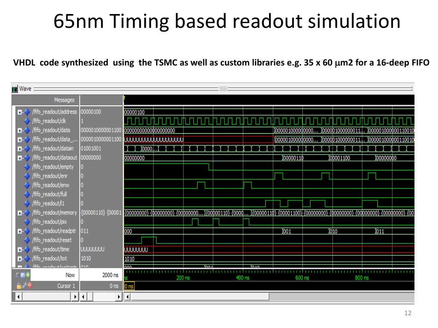Click the diamond icon for fifo_readout/time

pos(27,249)
